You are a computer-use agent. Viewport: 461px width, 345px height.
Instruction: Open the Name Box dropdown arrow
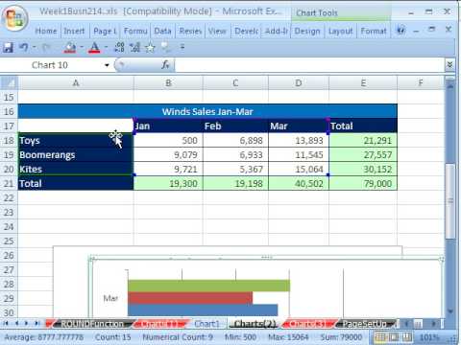coord(107,65)
